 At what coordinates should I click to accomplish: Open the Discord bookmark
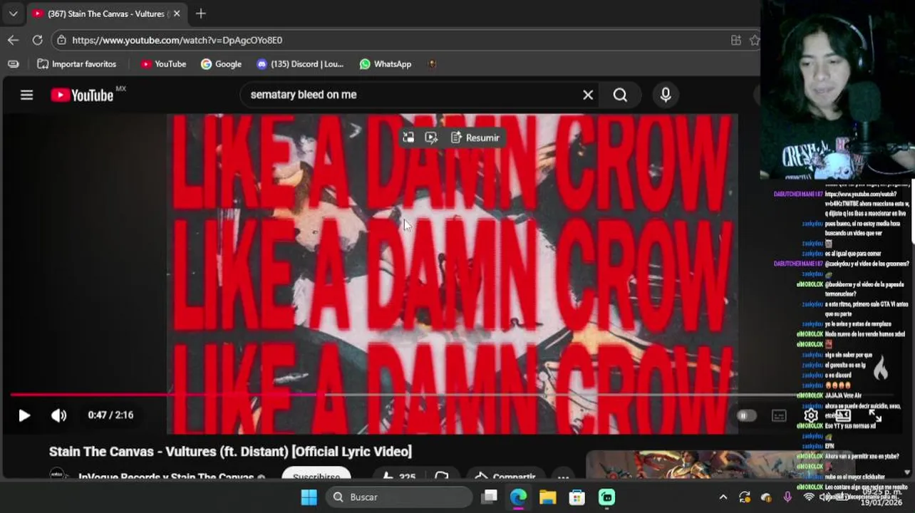tap(300, 64)
